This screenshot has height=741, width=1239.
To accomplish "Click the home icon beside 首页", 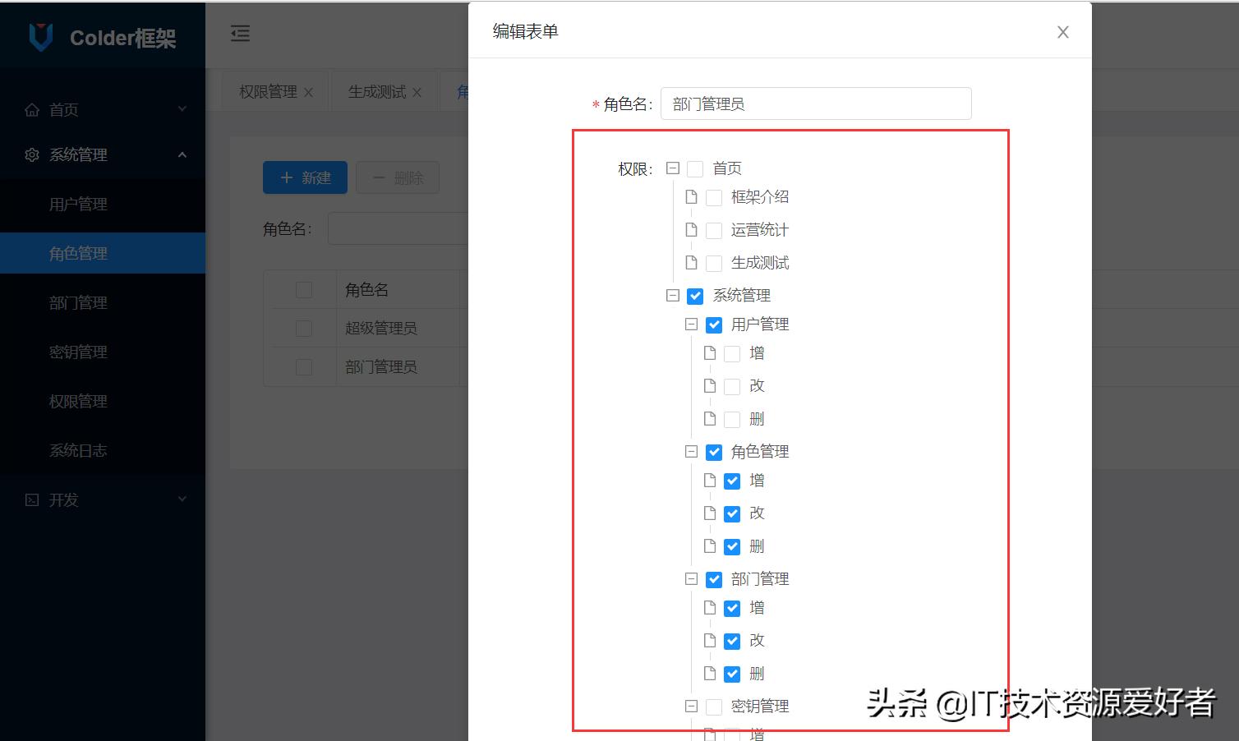I will [31, 108].
